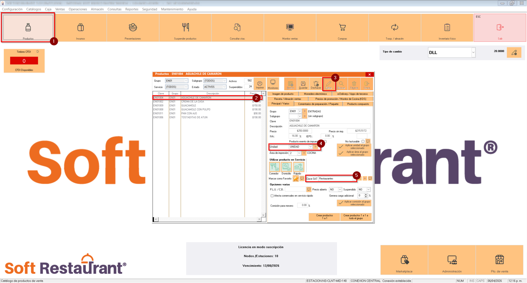Open the Pto. de venta module
Image resolution: width=527 pixels, height=283 pixels.
[500, 260]
